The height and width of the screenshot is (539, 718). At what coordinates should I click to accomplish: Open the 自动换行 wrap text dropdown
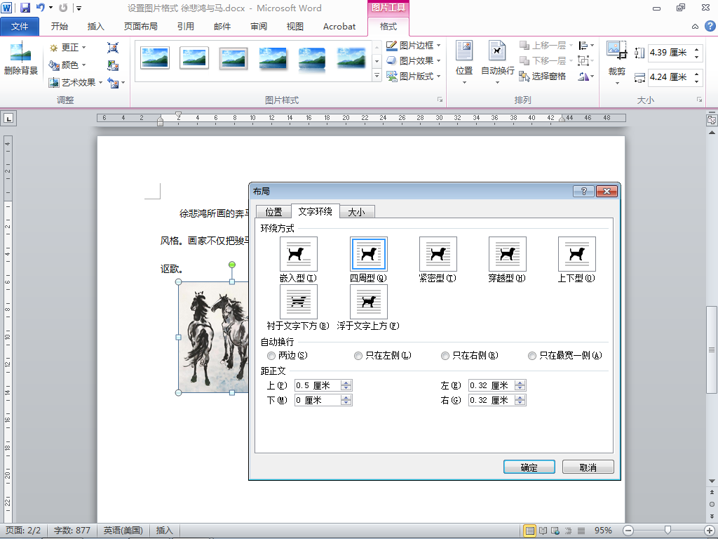pyautogui.click(x=497, y=62)
